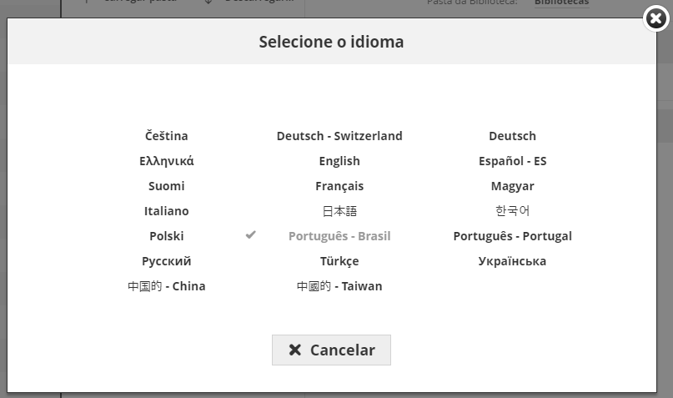This screenshot has width=673, height=398.
Task: Choose Español - ES language
Action: tap(512, 161)
